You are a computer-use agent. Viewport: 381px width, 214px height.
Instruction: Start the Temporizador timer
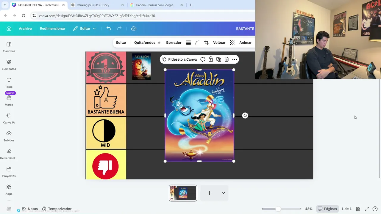[x=57, y=209]
